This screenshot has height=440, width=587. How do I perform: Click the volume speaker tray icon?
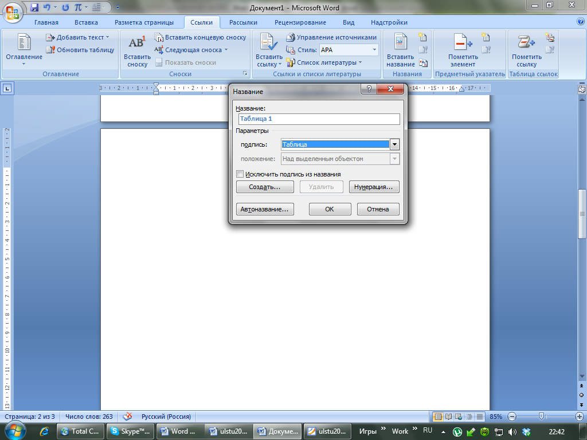click(x=512, y=432)
